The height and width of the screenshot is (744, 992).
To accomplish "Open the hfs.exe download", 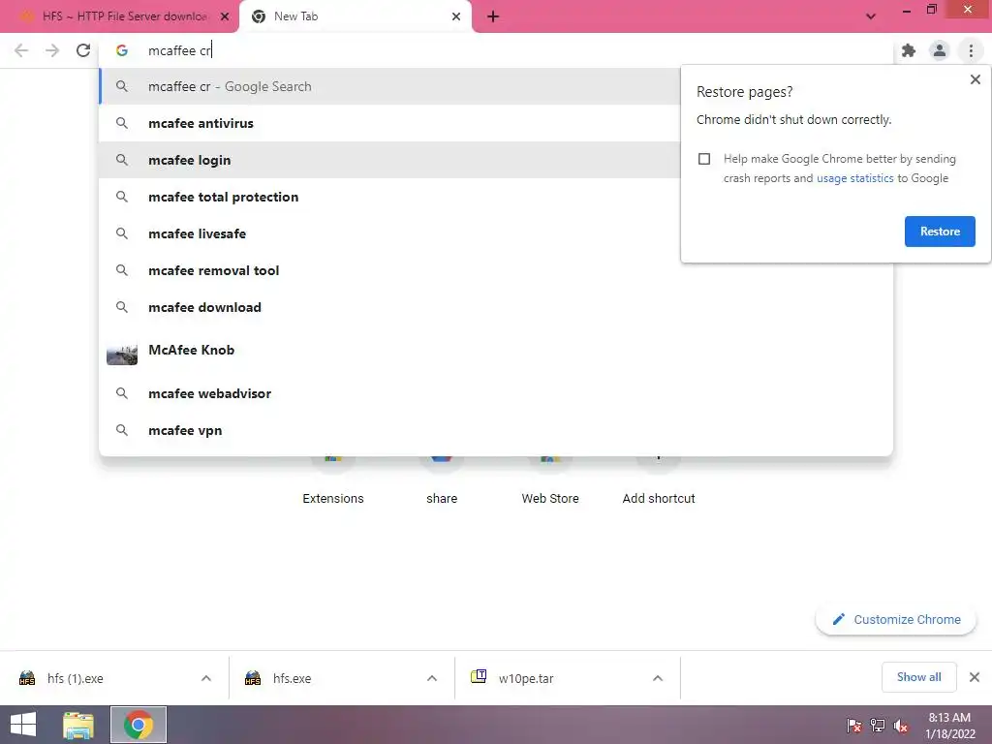I will coord(324,678).
